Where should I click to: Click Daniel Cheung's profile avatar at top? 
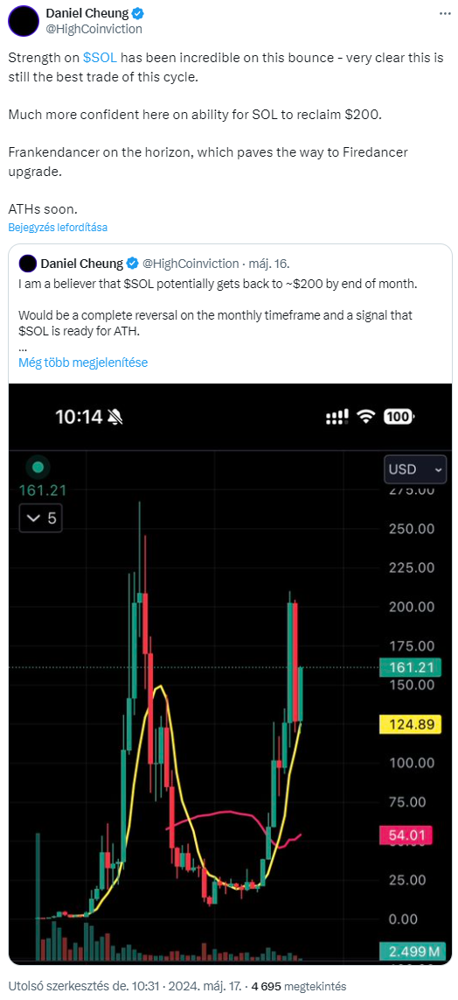[23, 21]
